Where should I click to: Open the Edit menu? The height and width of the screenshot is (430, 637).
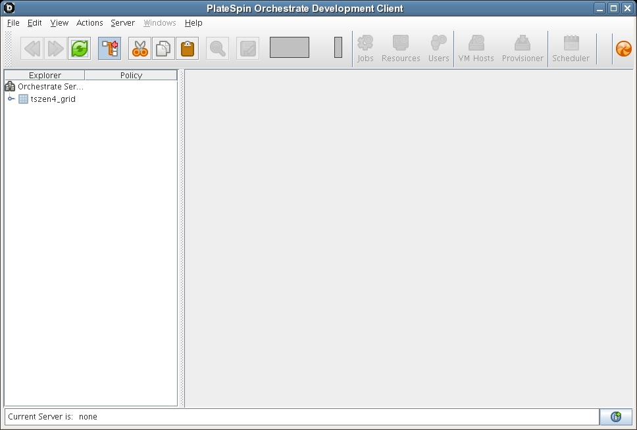[x=34, y=23]
